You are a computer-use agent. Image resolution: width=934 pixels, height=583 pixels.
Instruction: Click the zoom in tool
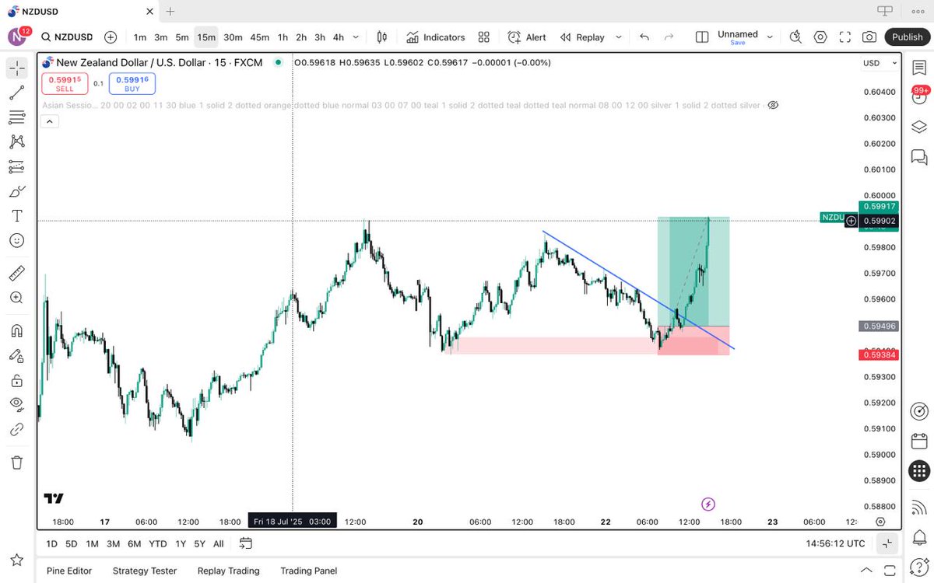tap(16, 298)
